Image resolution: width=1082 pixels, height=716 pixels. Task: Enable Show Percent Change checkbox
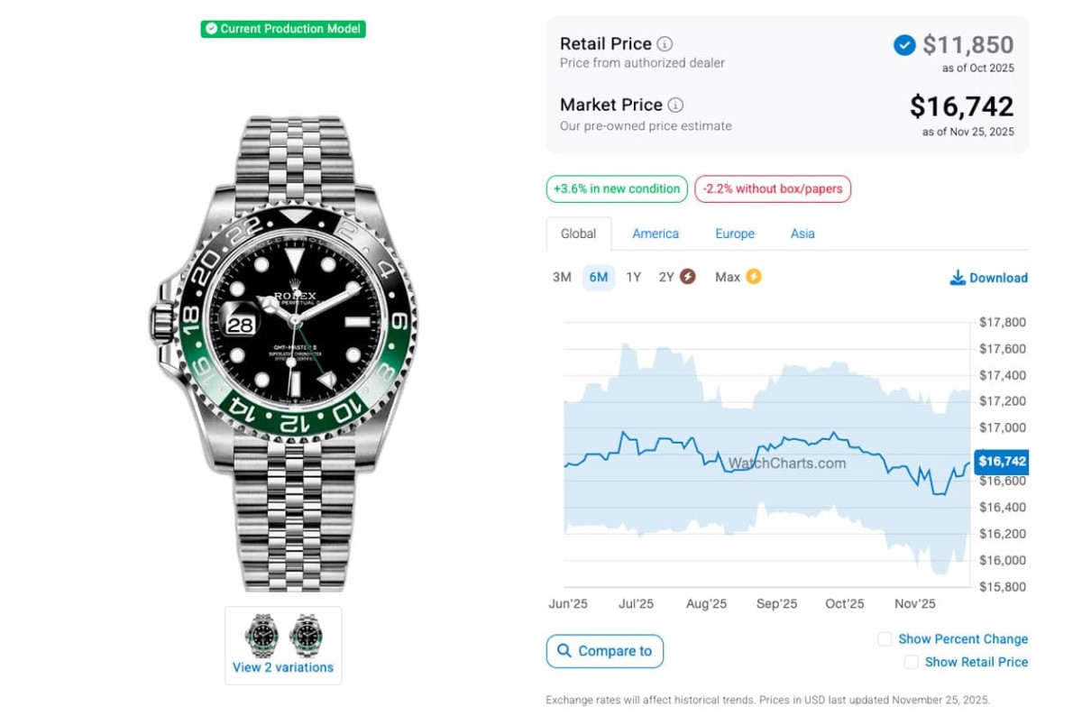point(885,639)
